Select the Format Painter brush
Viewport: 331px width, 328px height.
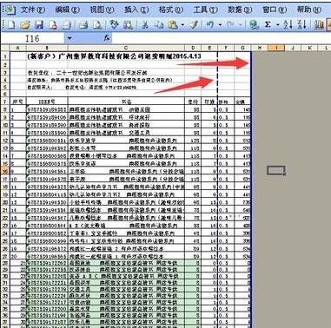tap(193, 25)
